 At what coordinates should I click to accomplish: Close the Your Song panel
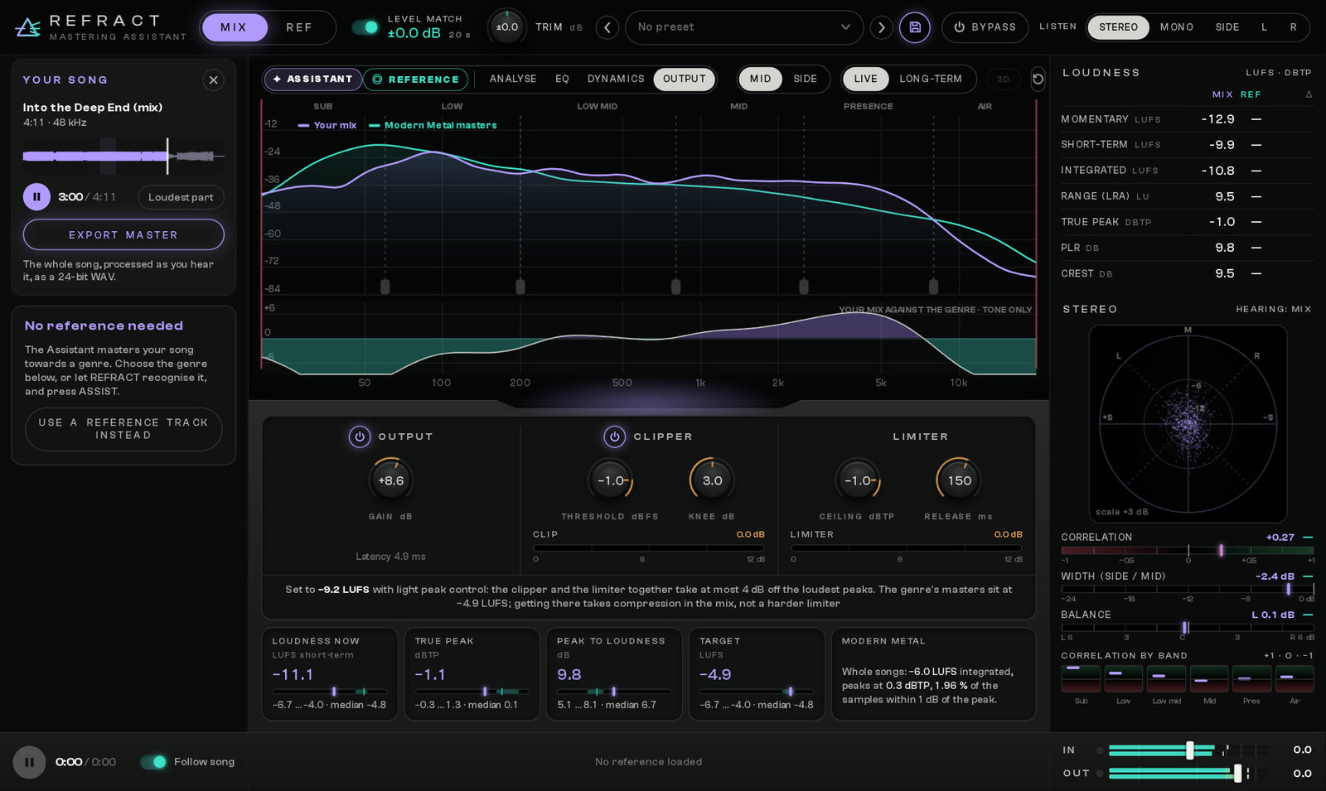click(x=214, y=80)
